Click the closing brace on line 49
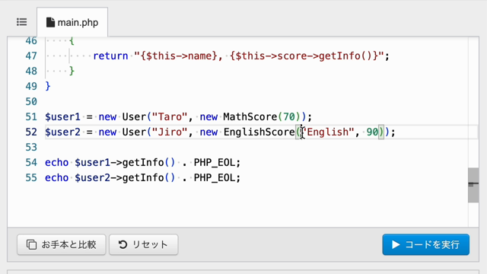 [x=48, y=86]
